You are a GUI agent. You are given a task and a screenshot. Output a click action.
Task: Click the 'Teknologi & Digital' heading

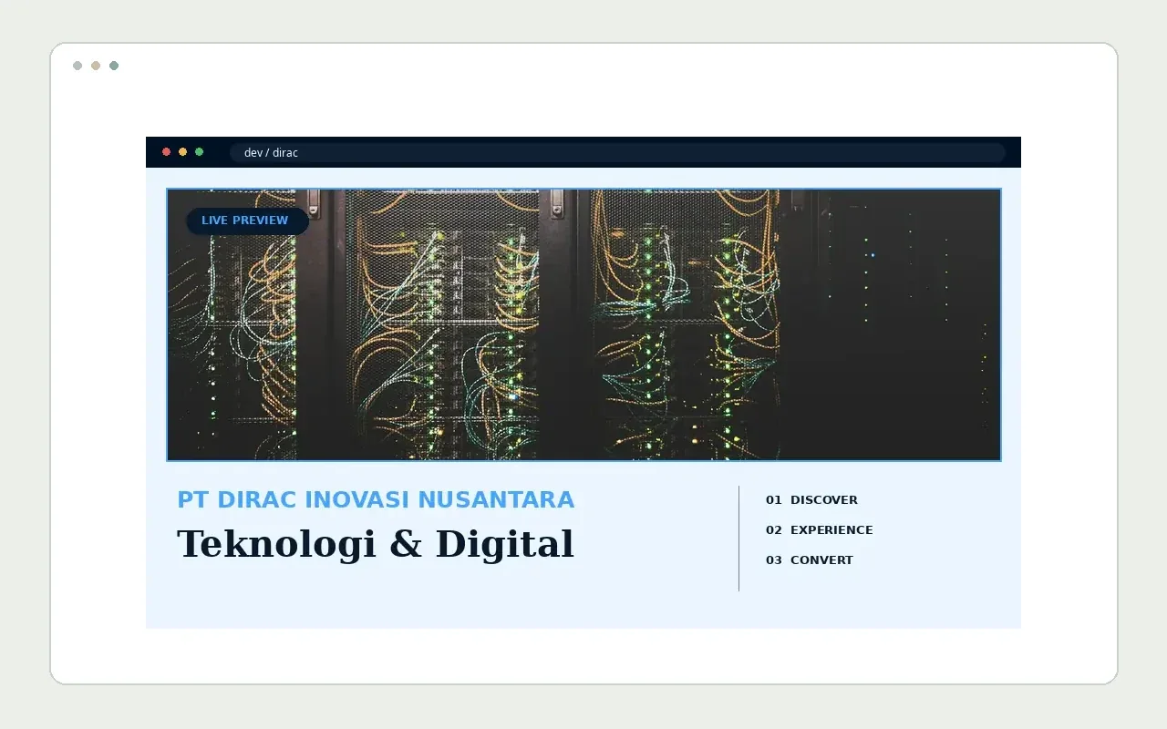click(x=376, y=544)
